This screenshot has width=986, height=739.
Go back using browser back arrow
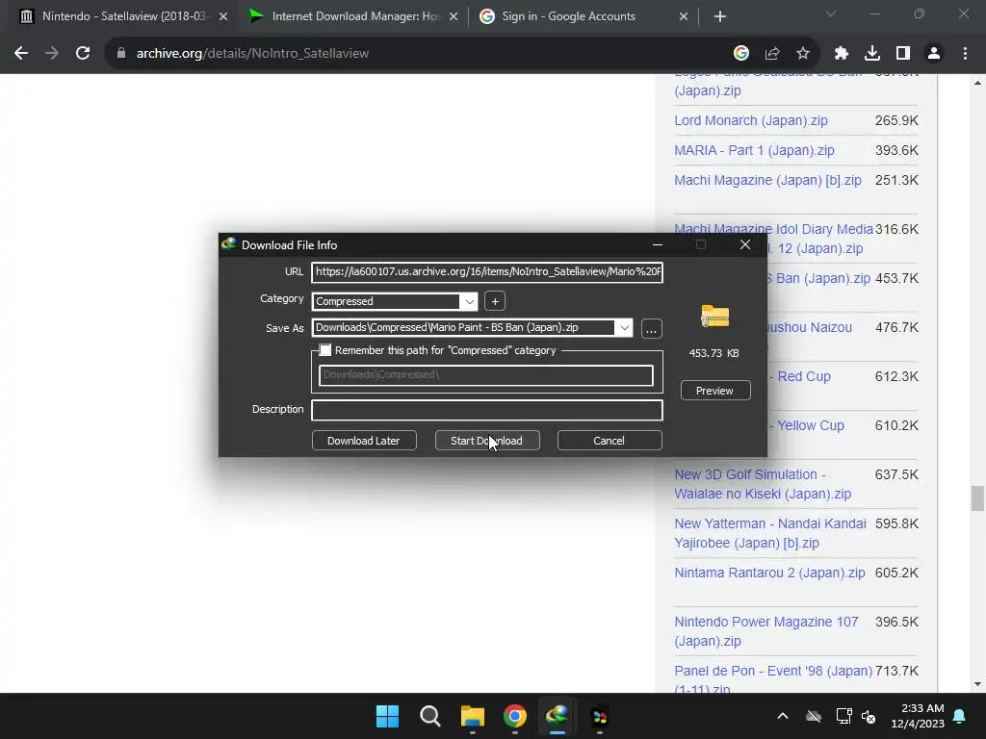(x=21, y=54)
